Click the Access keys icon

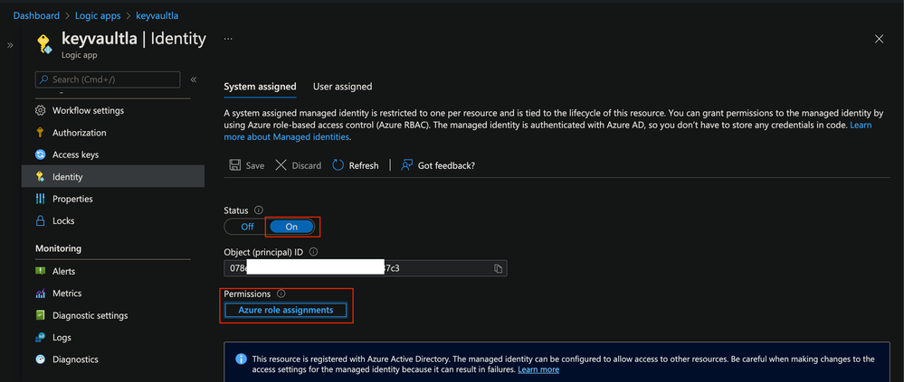pos(41,154)
